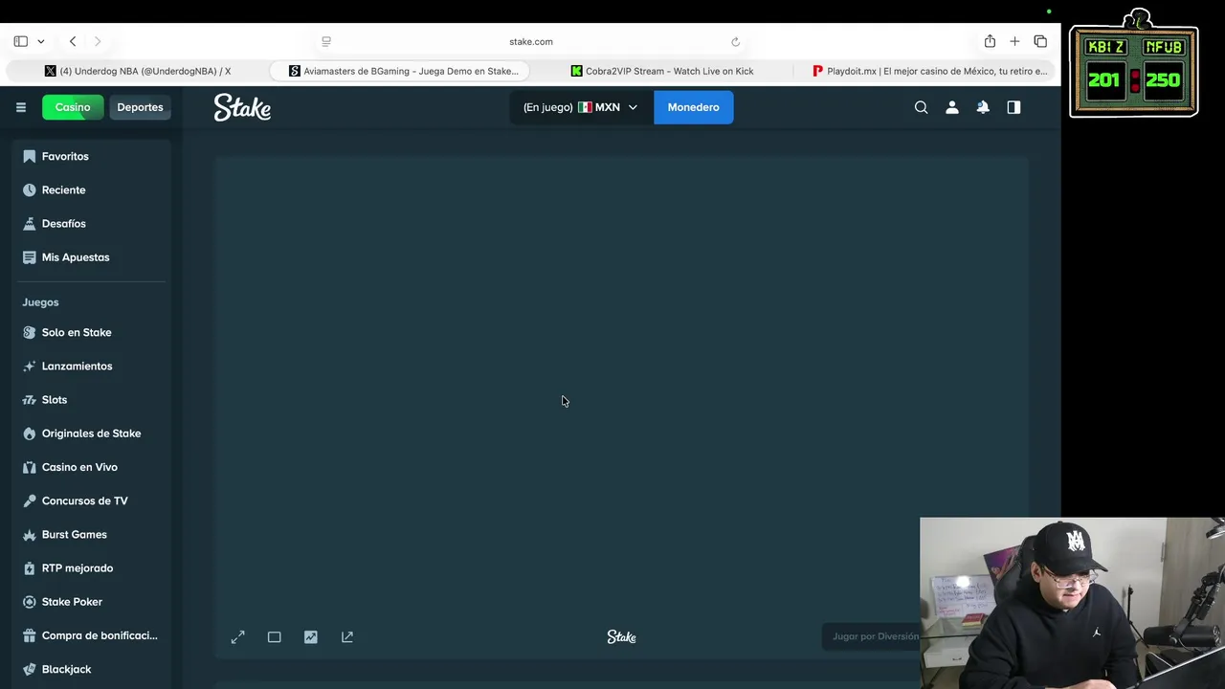This screenshot has height=689, width=1225.
Task: Select the Casino button
Action: 73,107
